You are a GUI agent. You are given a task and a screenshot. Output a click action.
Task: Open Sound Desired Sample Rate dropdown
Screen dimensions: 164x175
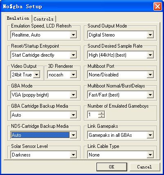point(150,55)
